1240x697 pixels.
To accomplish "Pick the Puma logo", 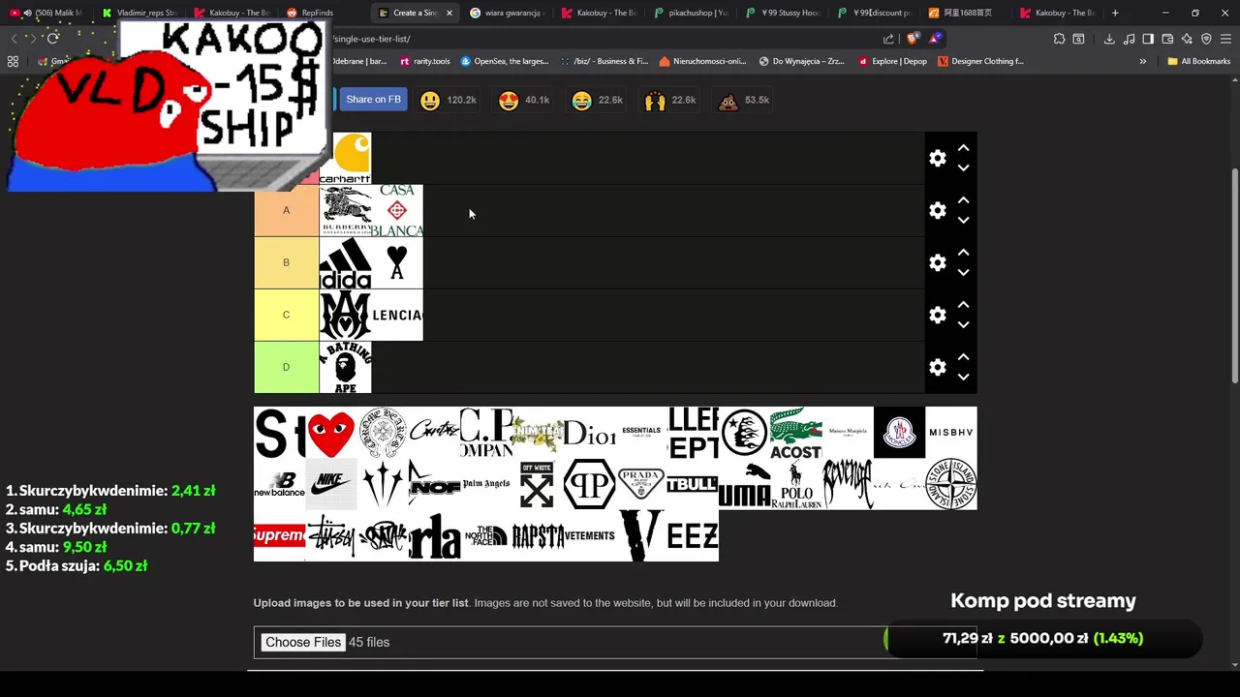I will [x=744, y=484].
